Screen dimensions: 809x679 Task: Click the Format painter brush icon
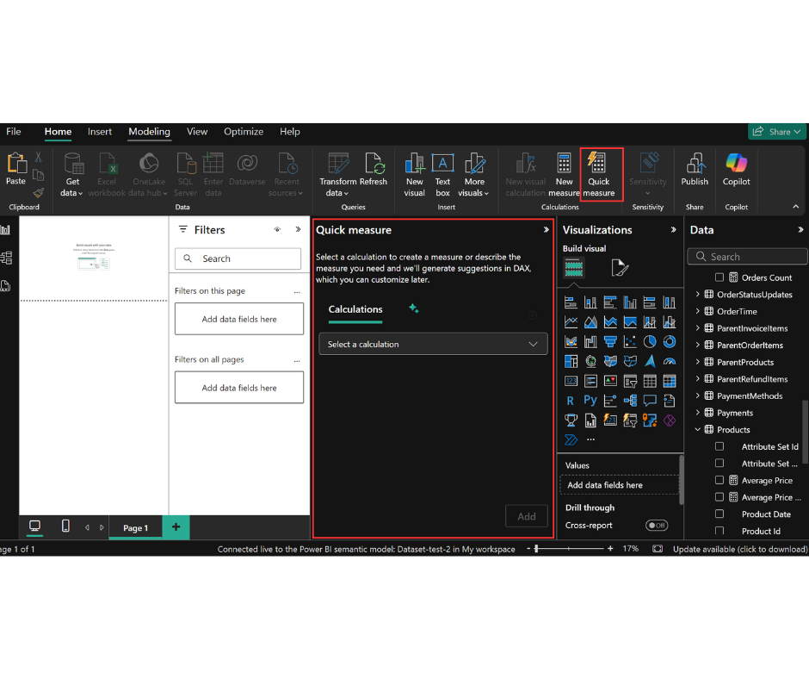[38, 193]
